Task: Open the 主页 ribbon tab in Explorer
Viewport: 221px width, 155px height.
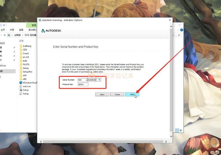Action: [x=3, y=30]
